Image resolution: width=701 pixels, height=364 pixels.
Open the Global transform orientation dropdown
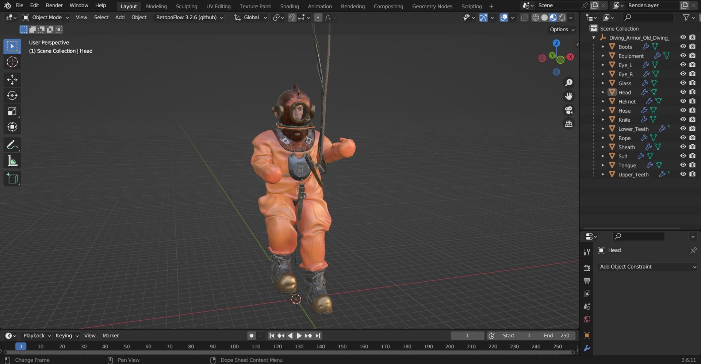tap(250, 17)
